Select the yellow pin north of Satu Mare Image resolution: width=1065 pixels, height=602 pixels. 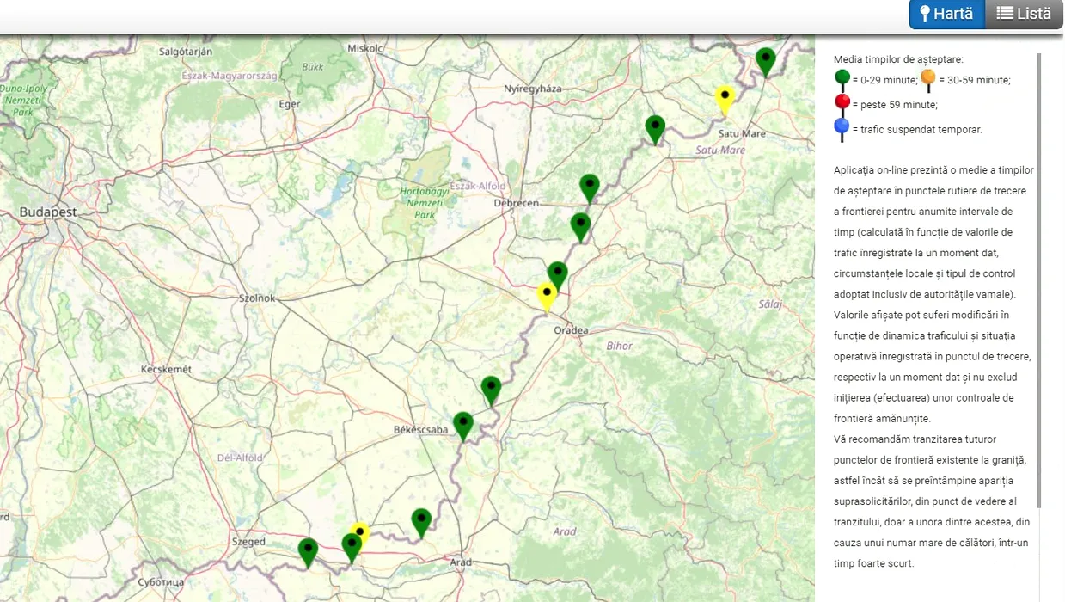725,101
